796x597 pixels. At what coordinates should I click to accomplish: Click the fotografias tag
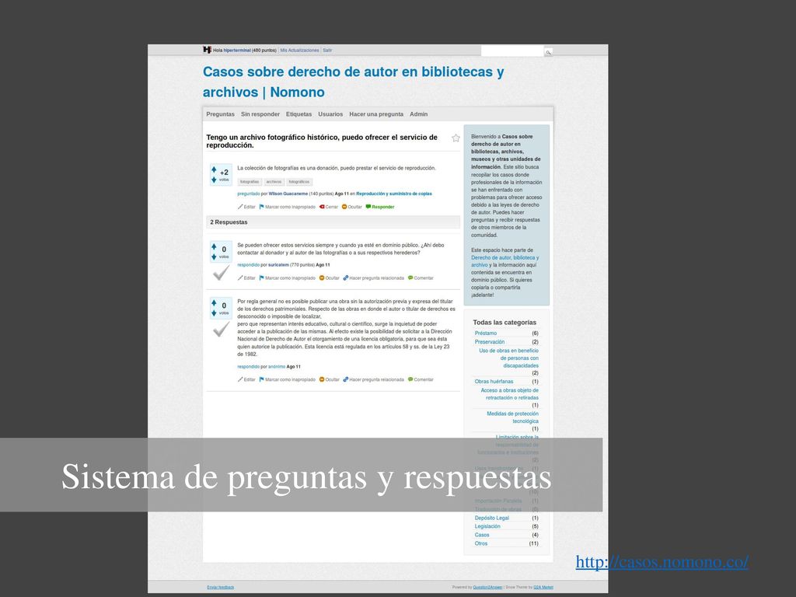pyautogui.click(x=250, y=182)
